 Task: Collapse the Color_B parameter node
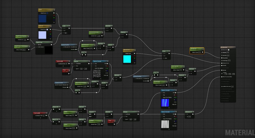click(x=50, y=26)
